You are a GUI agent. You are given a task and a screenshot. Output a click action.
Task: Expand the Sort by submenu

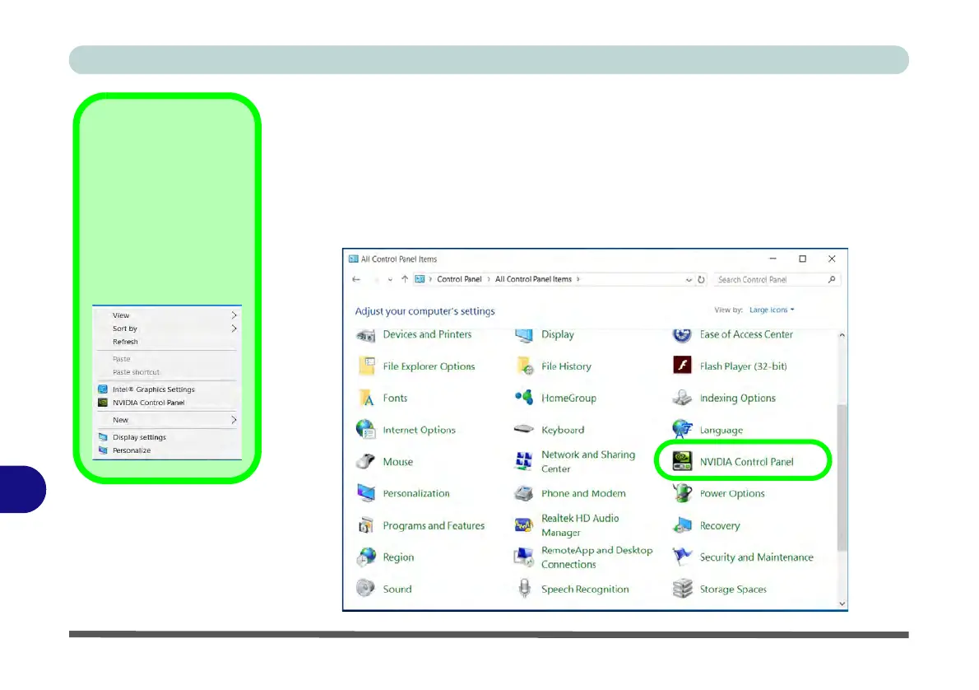[x=167, y=329]
